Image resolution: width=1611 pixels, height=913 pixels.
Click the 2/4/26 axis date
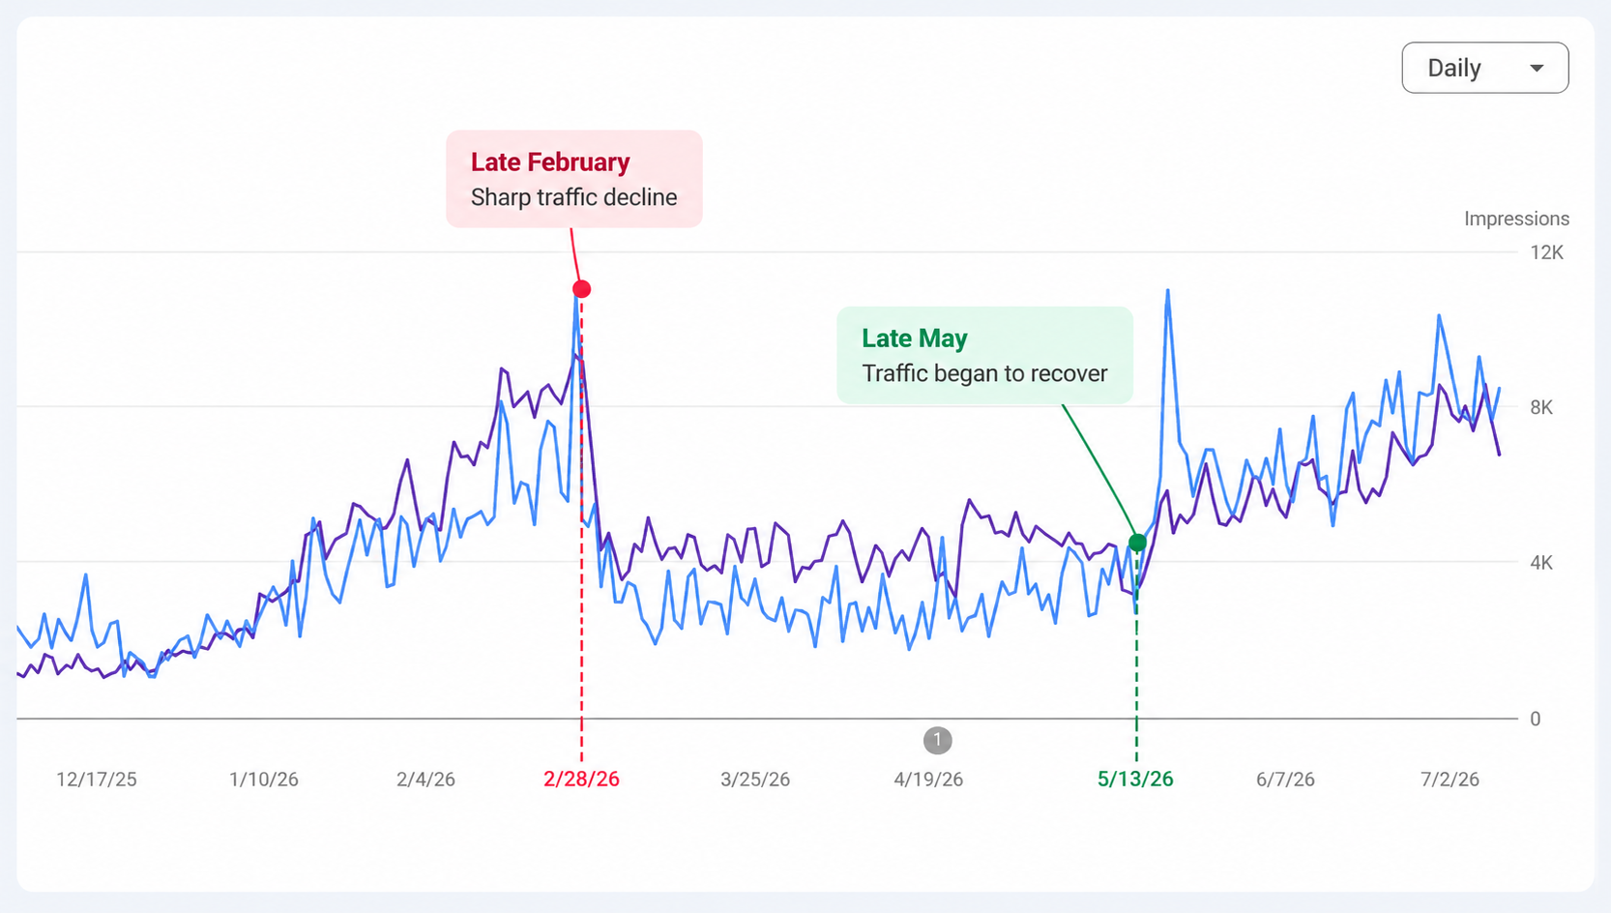tap(425, 780)
